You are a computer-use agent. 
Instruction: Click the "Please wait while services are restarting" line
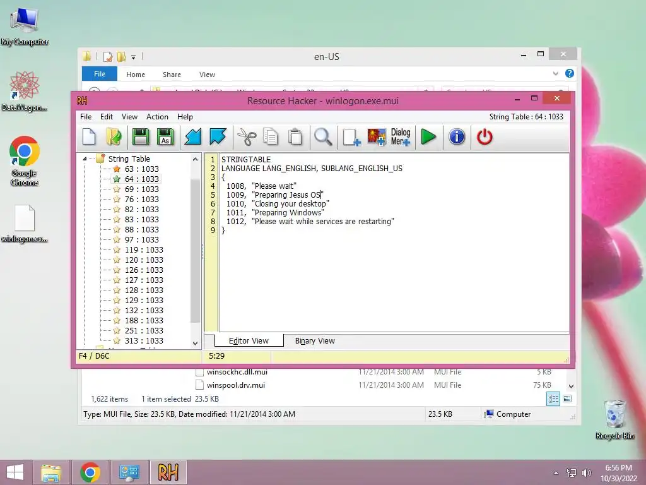tap(310, 222)
